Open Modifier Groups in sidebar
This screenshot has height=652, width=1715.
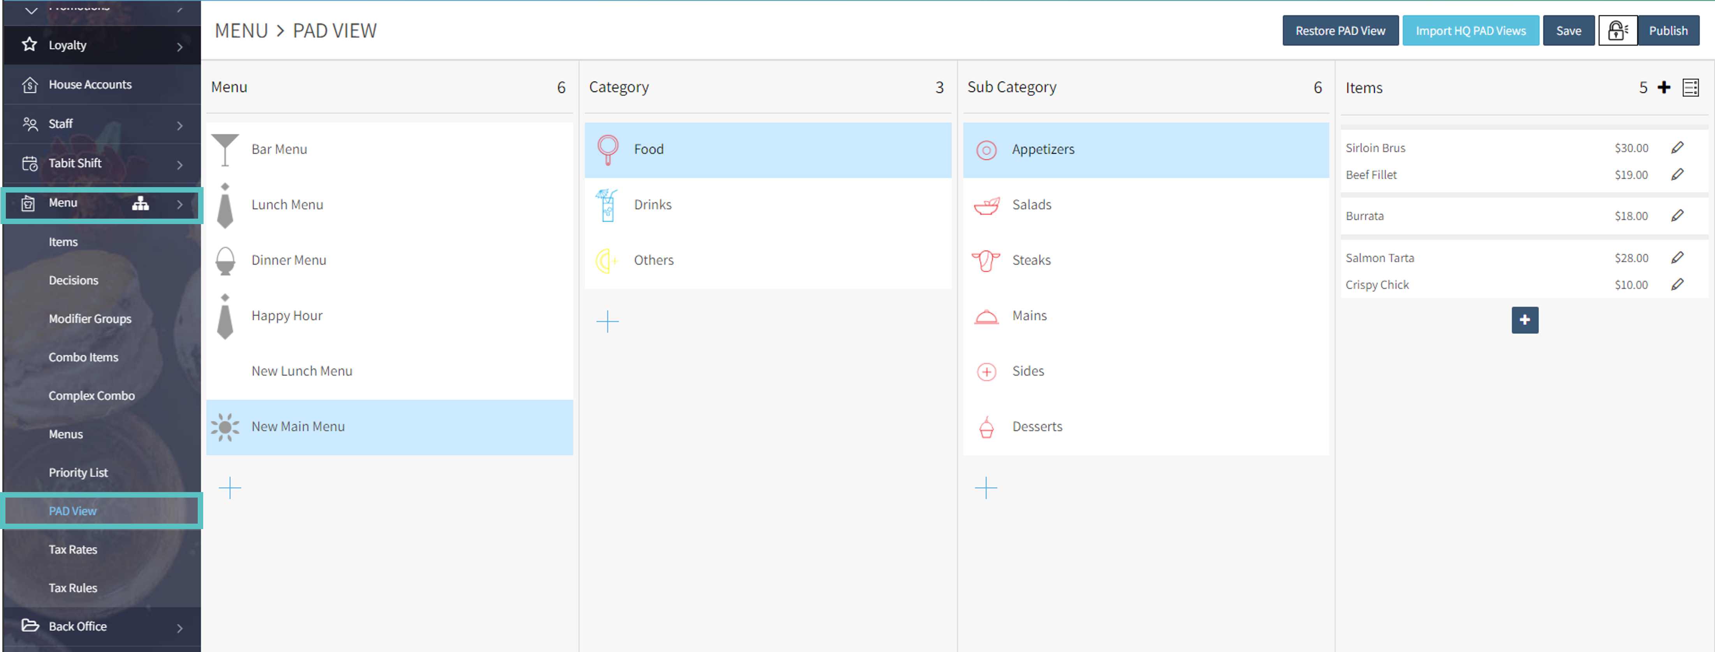[90, 319]
